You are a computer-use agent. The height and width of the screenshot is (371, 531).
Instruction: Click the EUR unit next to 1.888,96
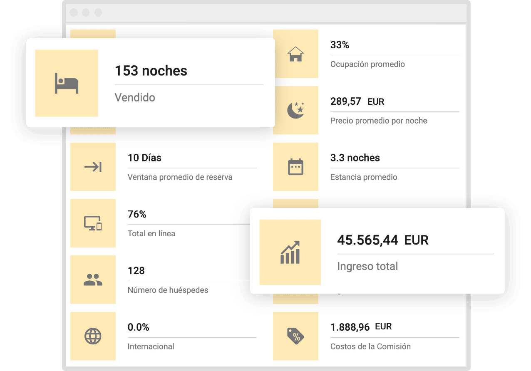(383, 326)
